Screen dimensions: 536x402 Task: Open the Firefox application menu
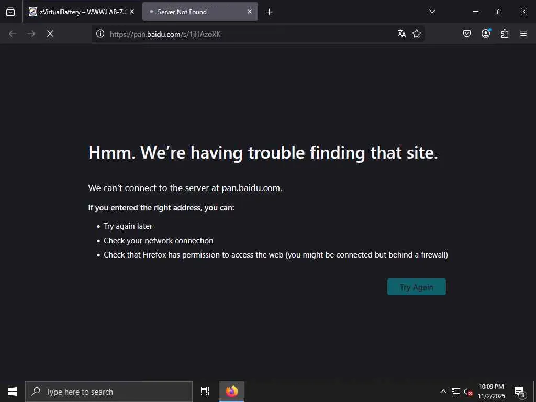(523, 33)
